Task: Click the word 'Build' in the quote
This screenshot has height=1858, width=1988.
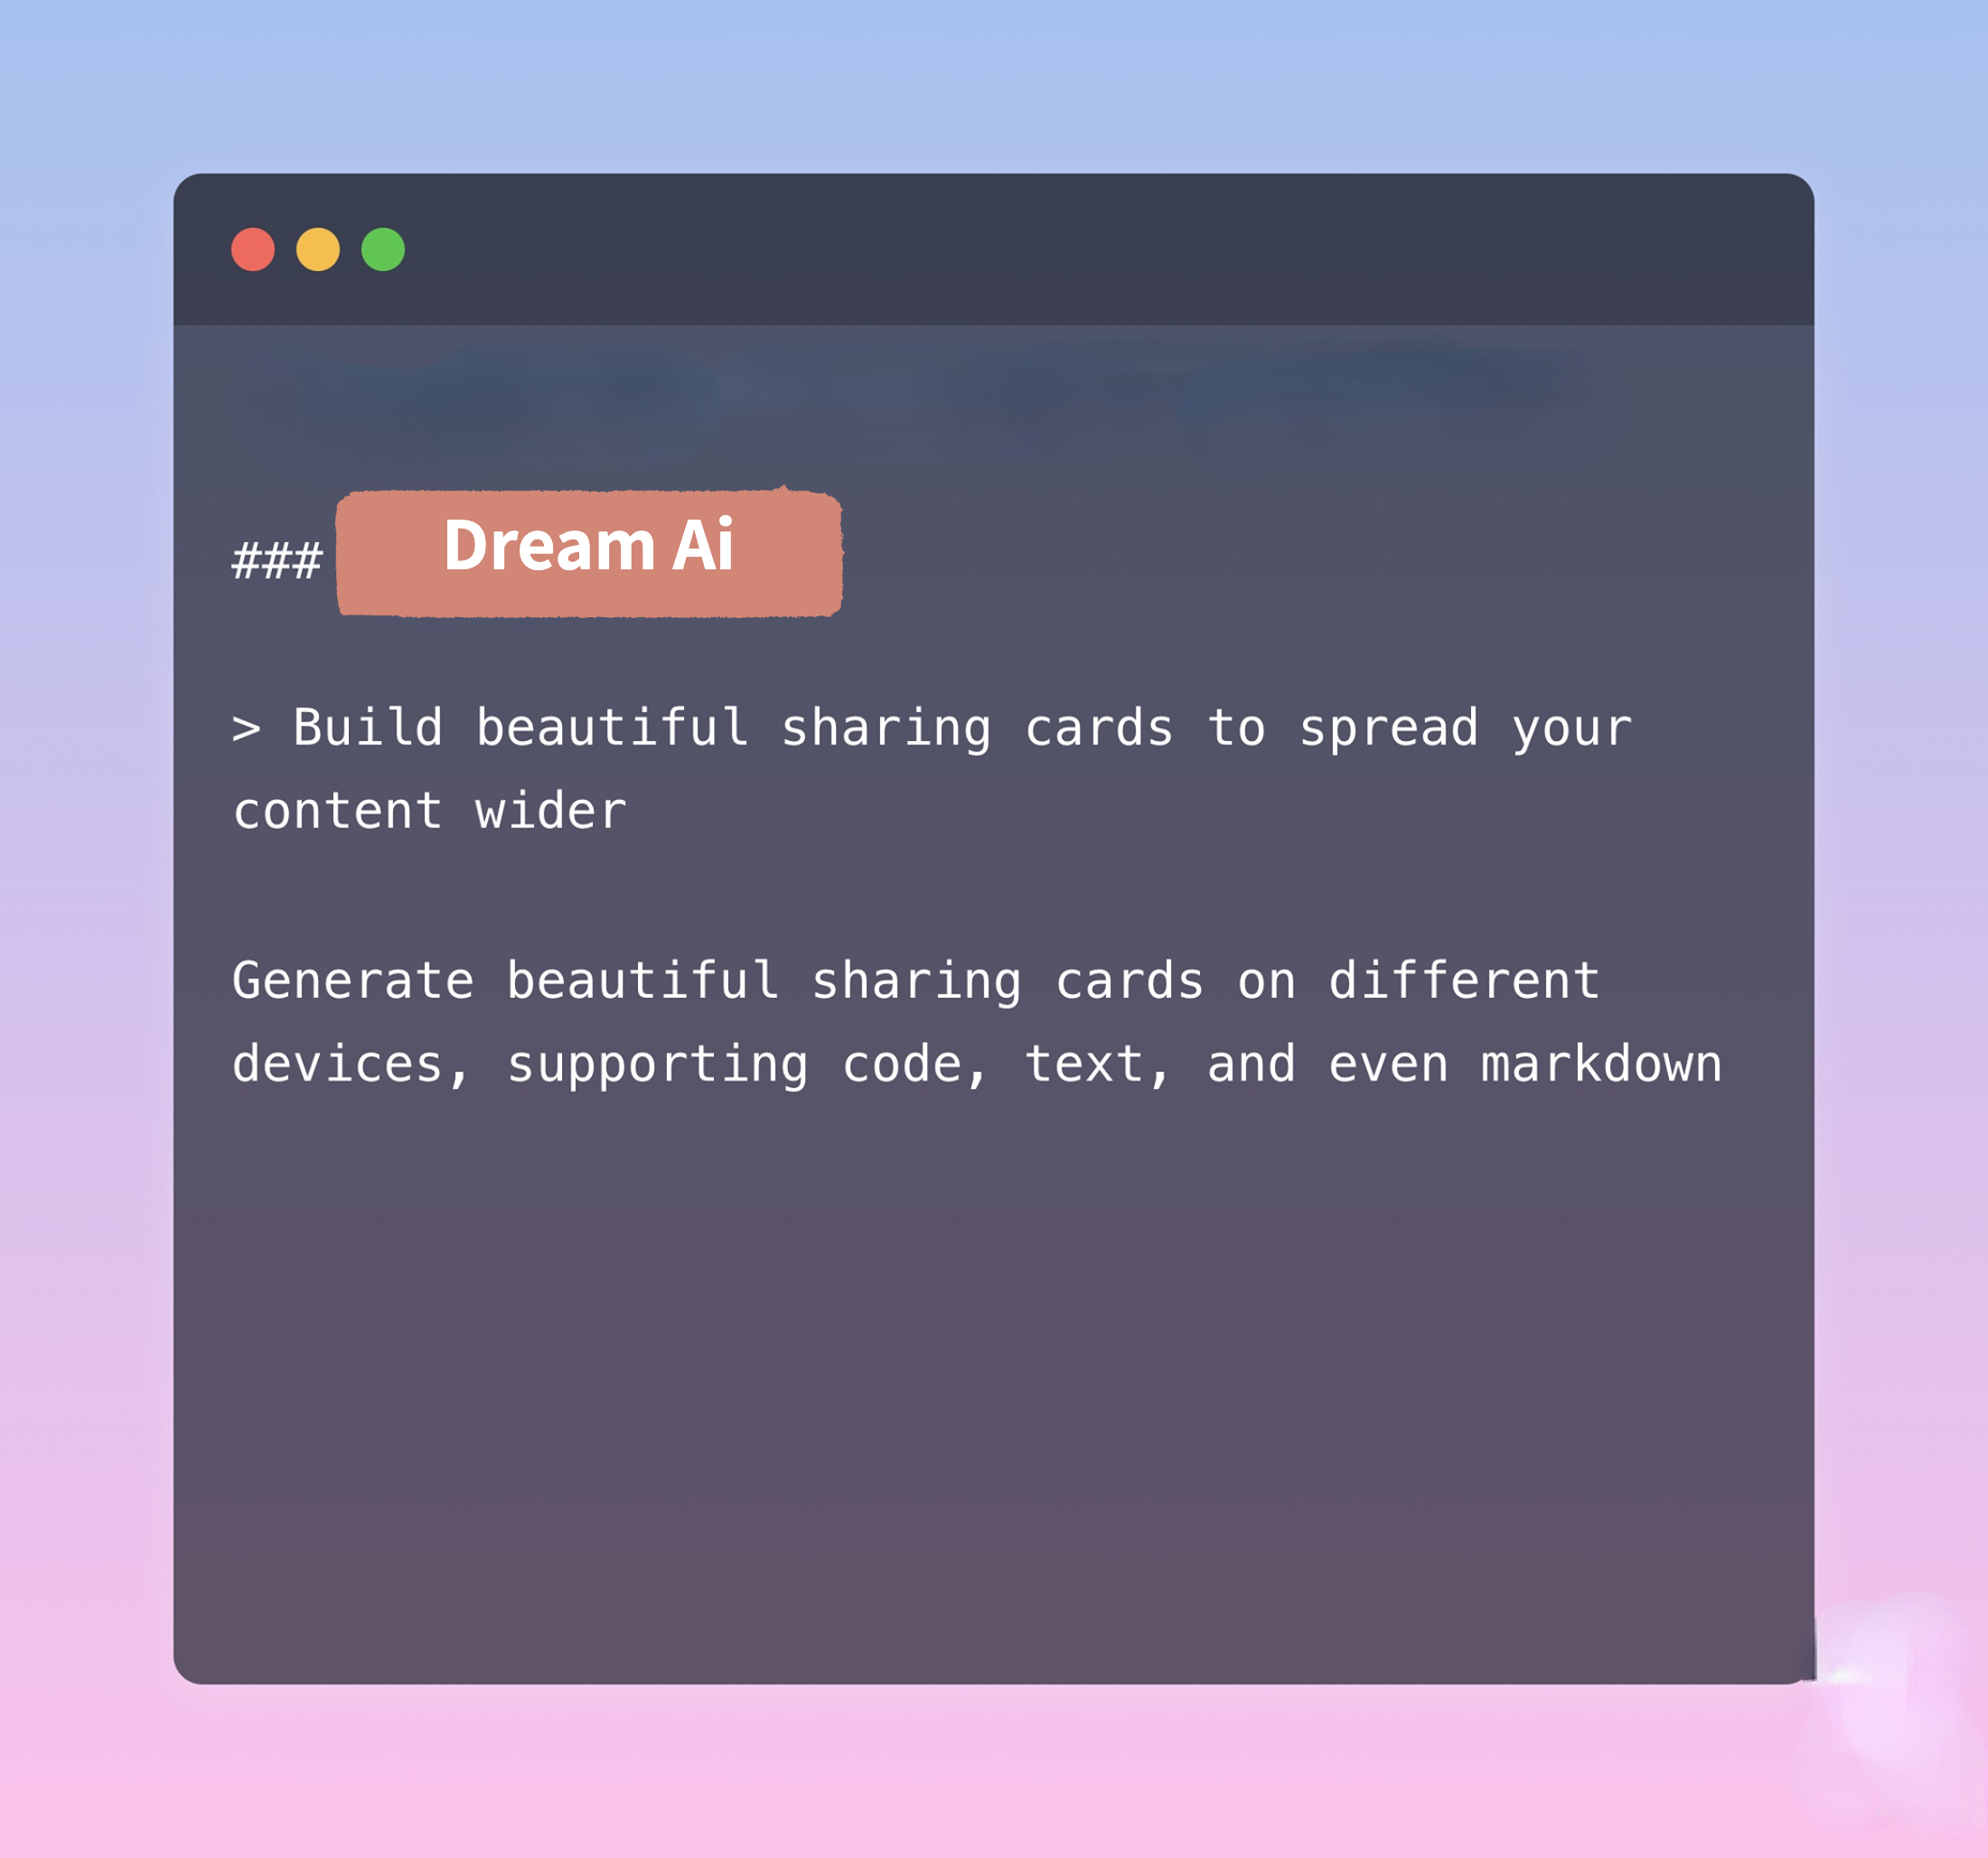Action: point(367,727)
